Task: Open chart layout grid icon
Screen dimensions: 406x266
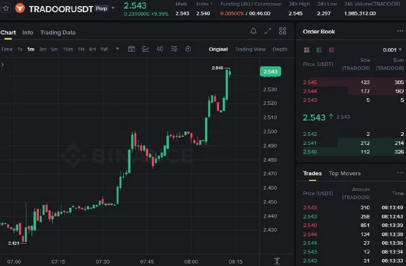Action: click(283, 31)
